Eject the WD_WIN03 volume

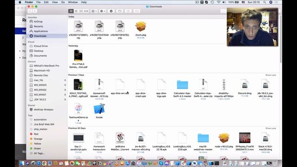(65, 85)
